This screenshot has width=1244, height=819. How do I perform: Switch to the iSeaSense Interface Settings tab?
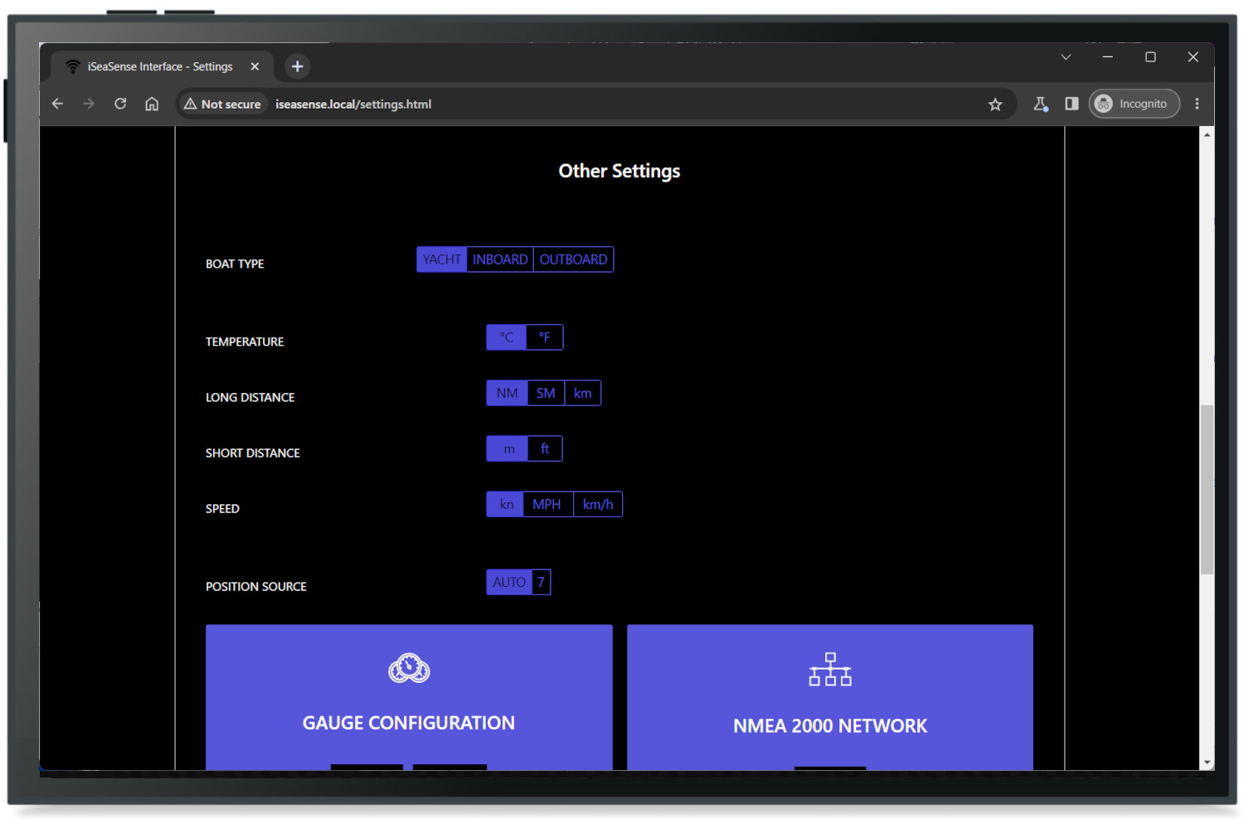point(159,67)
